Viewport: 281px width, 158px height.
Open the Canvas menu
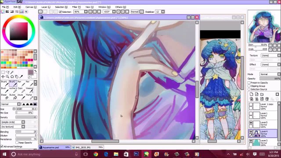(31, 7)
